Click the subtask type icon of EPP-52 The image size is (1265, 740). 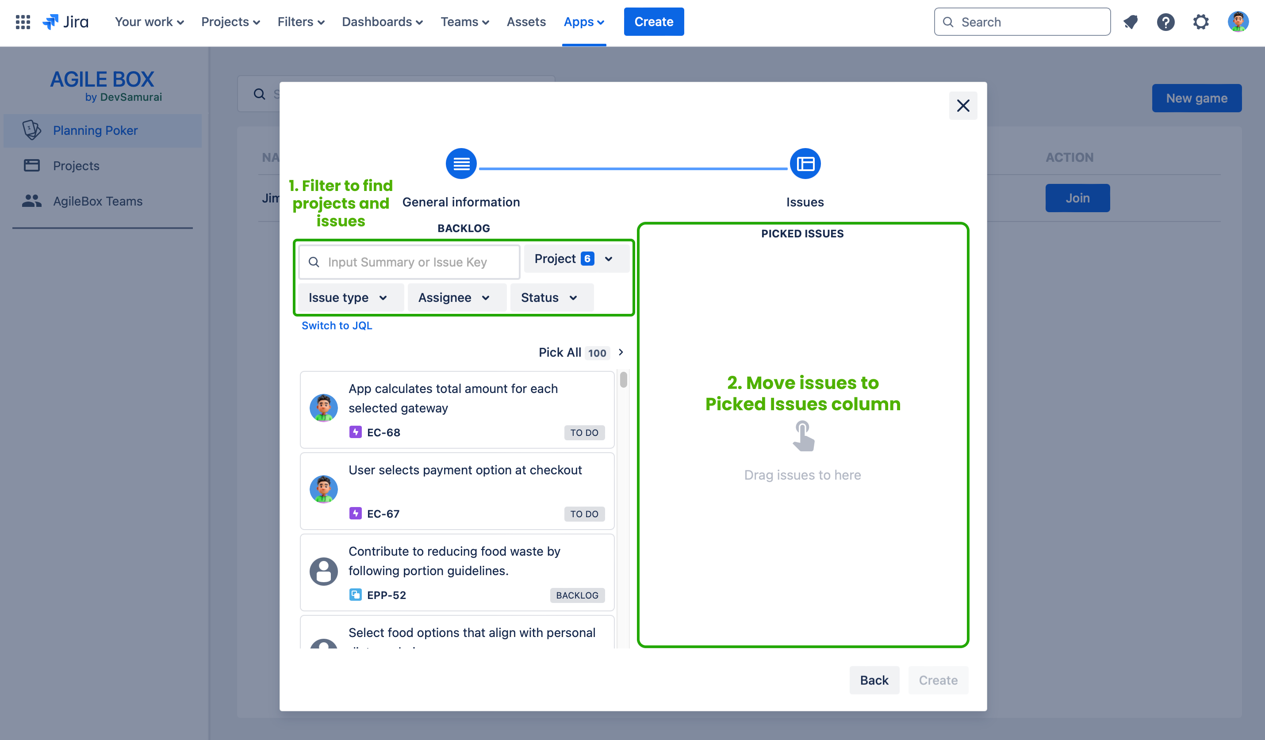pyautogui.click(x=356, y=595)
